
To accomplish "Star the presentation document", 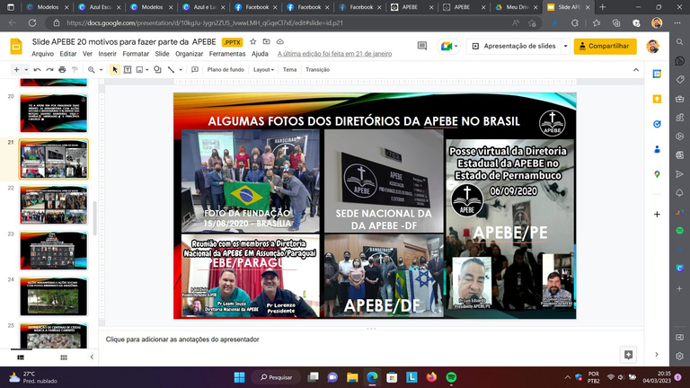I will point(252,41).
